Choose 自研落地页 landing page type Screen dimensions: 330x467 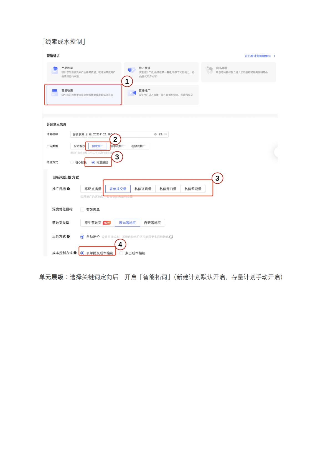click(x=153, y=223)
